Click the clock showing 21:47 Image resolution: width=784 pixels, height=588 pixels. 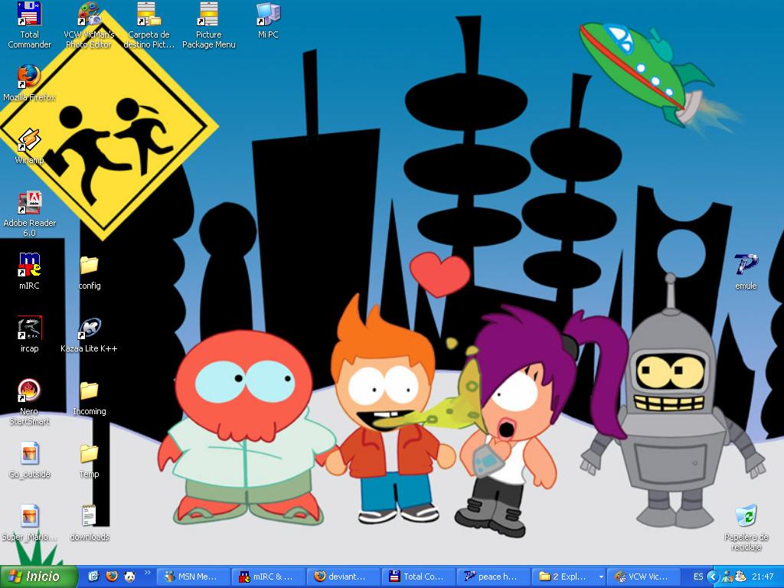[x=763, y=577]
